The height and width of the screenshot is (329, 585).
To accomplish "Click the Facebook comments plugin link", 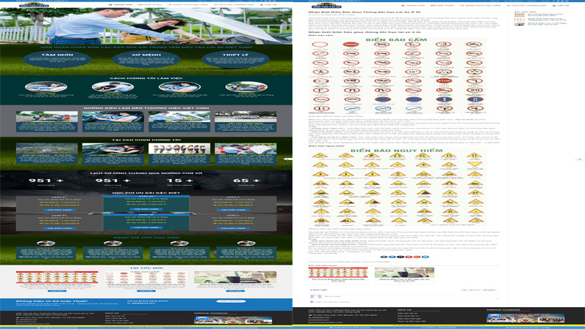I will click(x=331, y=302).
